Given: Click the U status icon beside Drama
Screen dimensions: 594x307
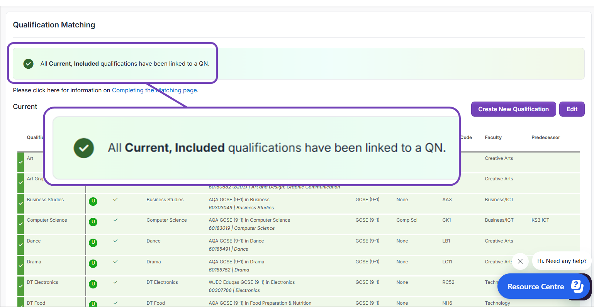Looking at the screenshot, I should coord(93,264).
